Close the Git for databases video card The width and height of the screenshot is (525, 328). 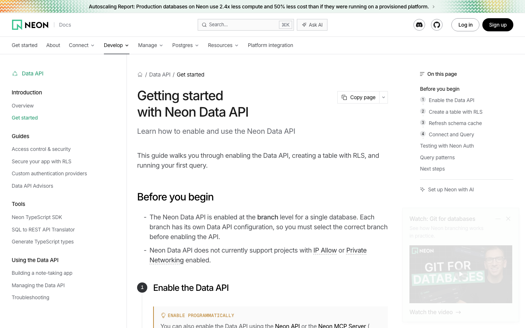tap(508, 219)
